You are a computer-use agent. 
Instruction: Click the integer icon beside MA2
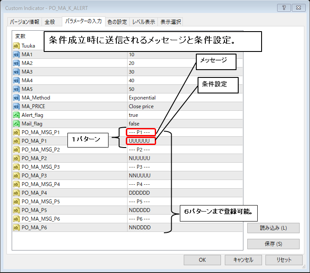point(16,63)
